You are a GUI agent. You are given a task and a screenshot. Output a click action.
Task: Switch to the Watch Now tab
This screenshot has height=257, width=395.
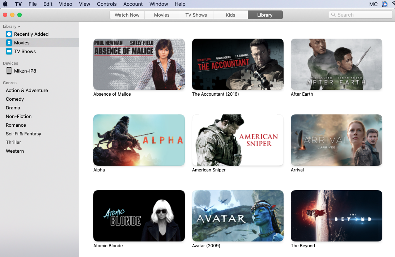(x=127, y=15)
